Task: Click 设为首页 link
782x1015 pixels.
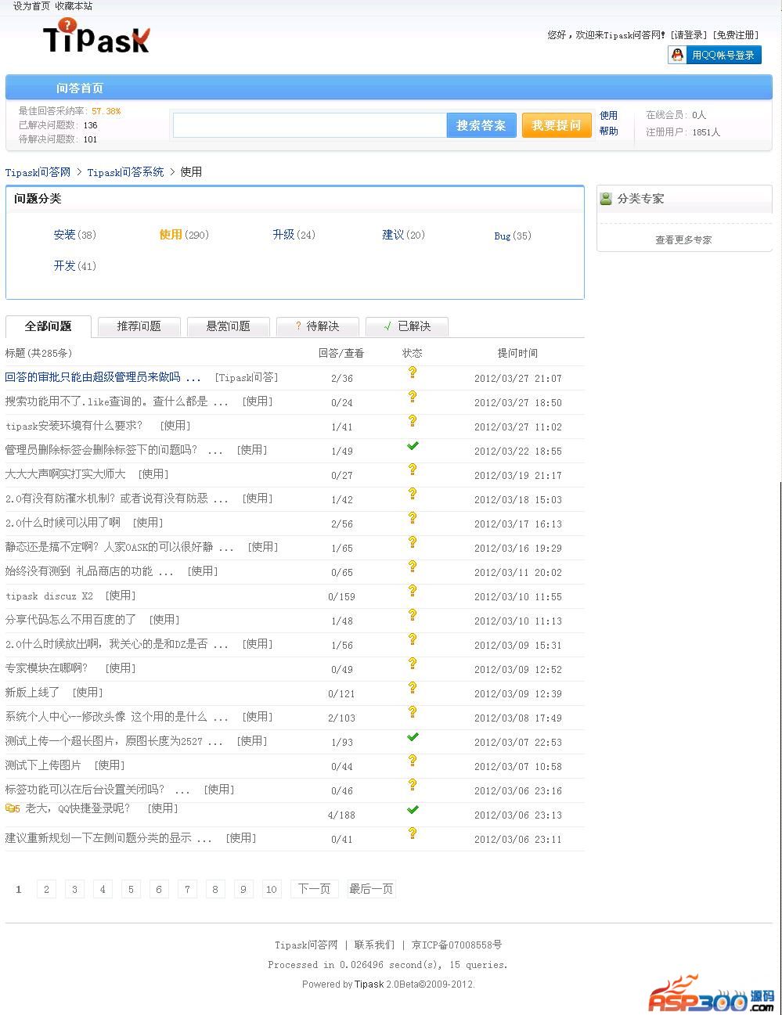Action: 31,6
